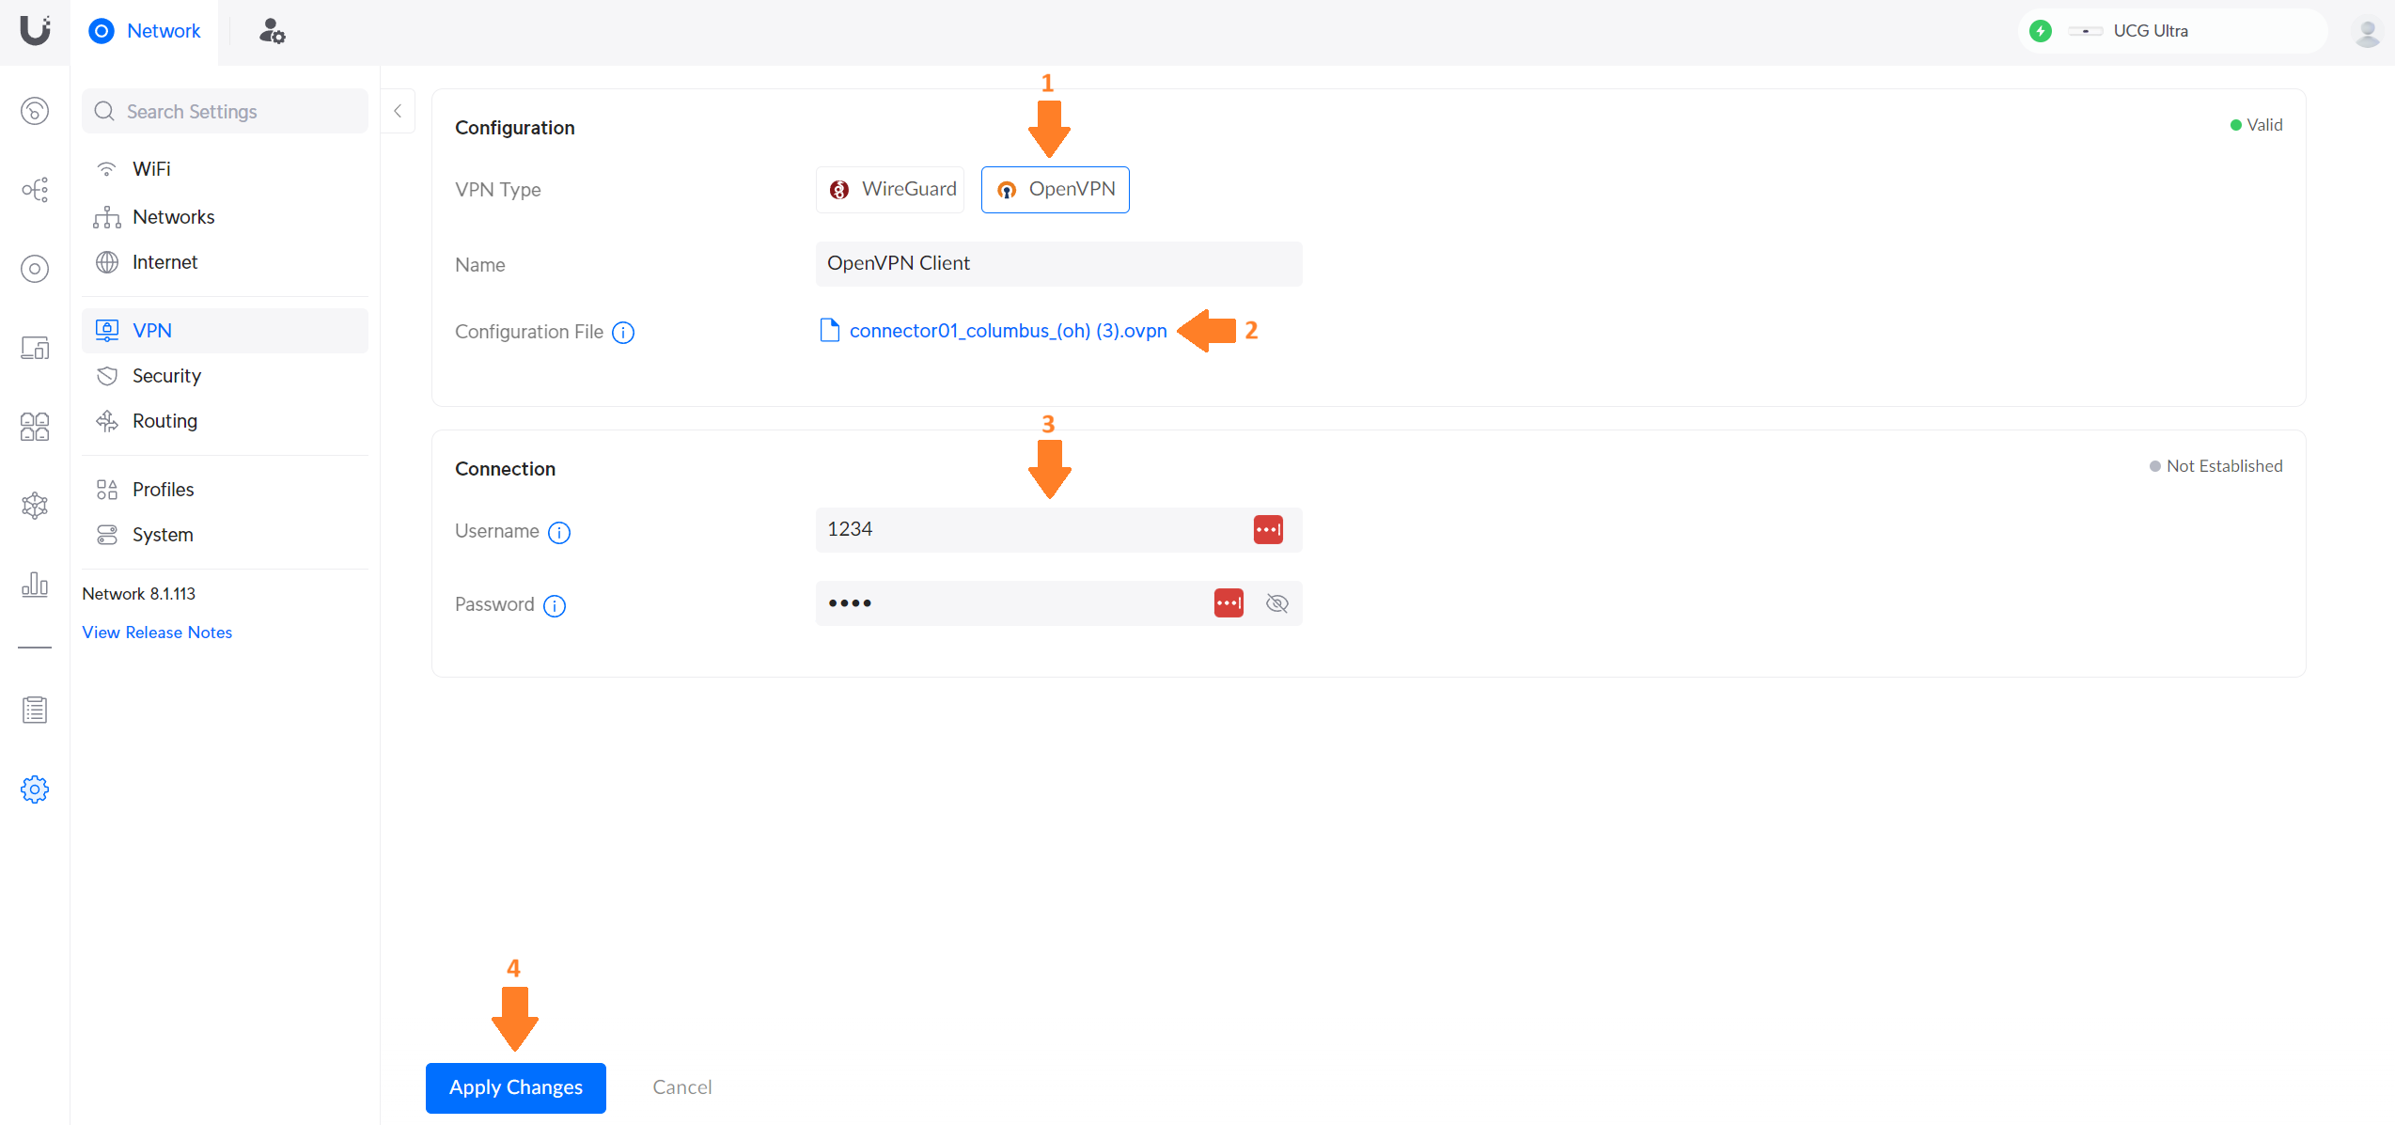Click the Not Established status text
The image size is (2395, 1125).
click(2224, 466)
